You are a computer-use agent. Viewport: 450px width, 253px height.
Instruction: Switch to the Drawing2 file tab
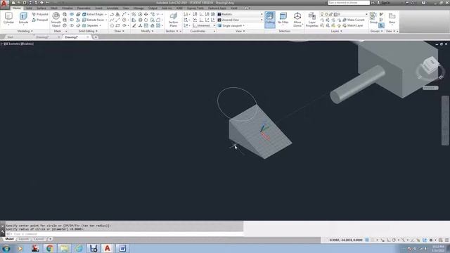click(77, 37)
